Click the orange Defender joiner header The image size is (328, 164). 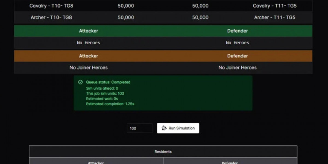pos(238,56)
